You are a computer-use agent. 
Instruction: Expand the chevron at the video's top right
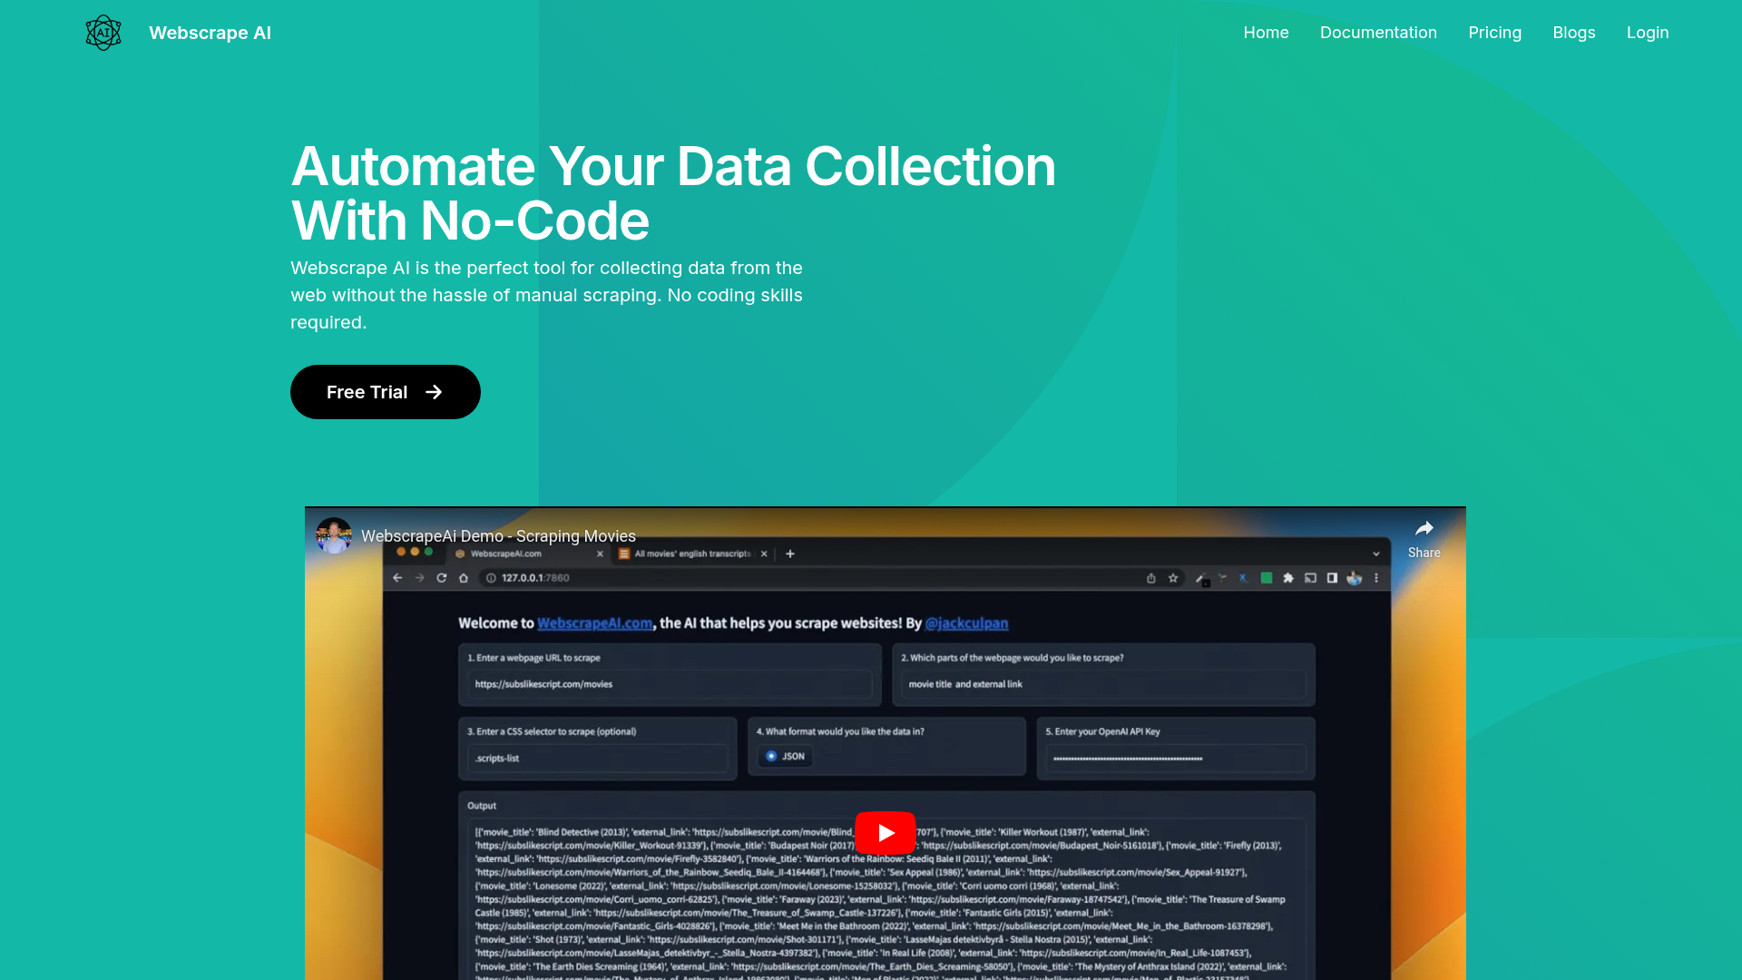click(1375, 554)
